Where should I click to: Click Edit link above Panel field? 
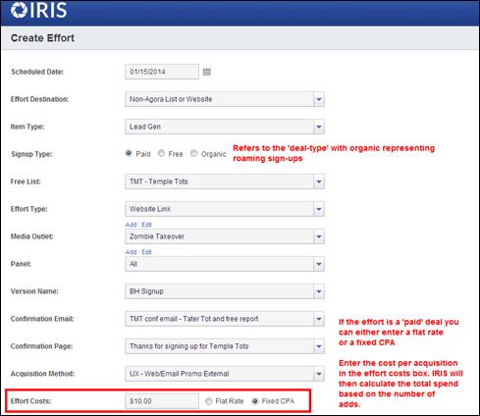(x=146, y=252)
